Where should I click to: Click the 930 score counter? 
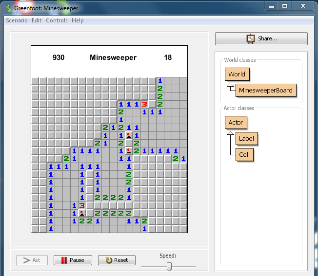(x=59, y=57)
